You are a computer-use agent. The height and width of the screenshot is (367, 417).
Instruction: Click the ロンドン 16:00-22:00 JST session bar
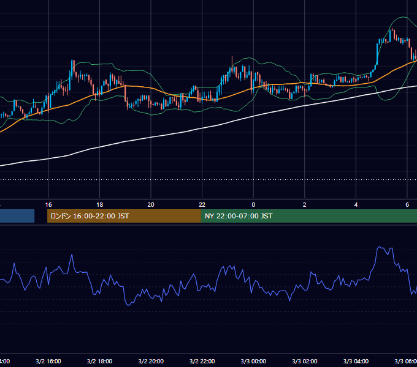124,216
